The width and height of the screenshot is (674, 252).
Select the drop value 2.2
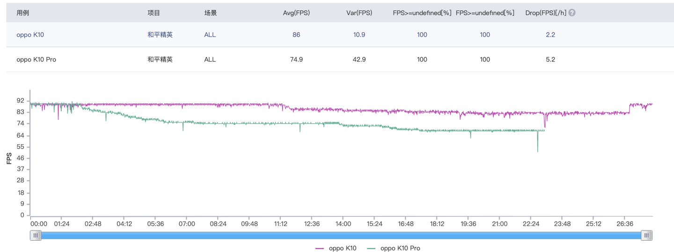coord(550,35)
